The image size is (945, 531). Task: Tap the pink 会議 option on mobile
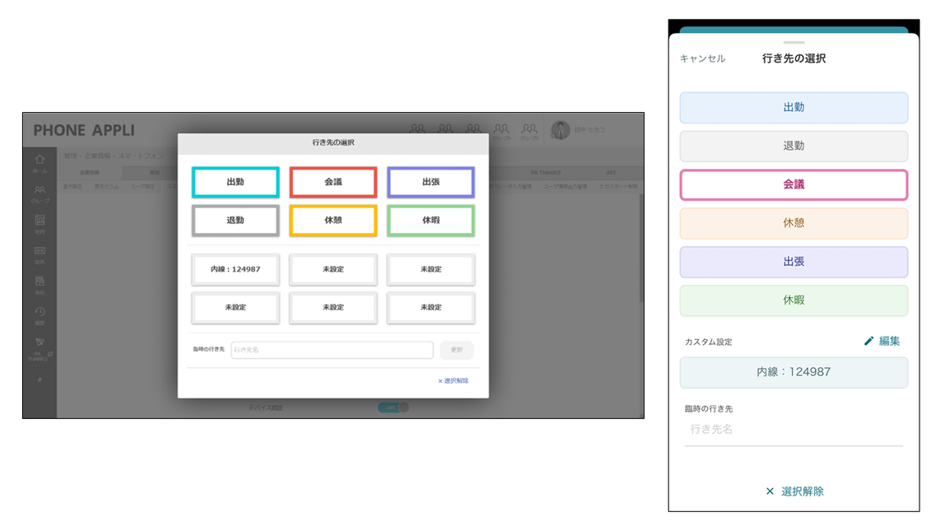794,184
